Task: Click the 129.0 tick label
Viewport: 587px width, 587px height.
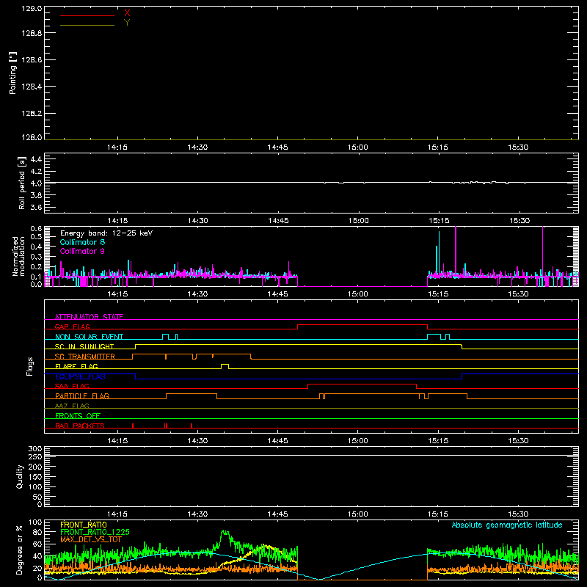Action: [32, 9]
